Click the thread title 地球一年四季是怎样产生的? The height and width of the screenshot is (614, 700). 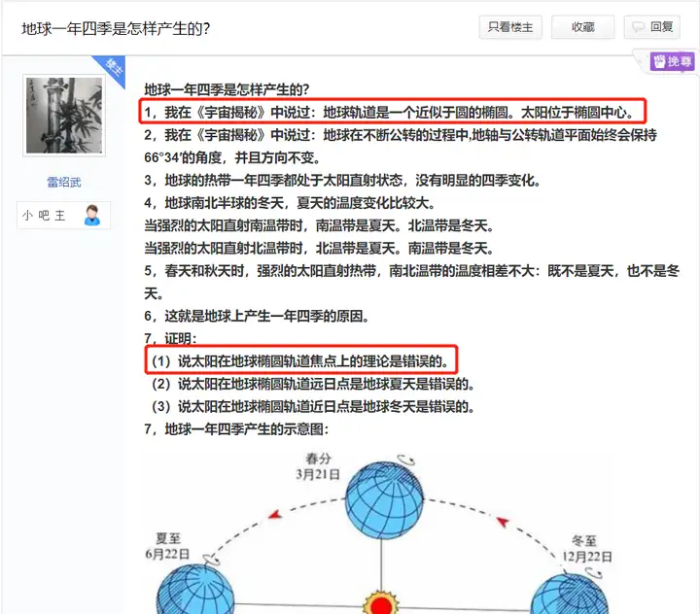click(116, 28)
